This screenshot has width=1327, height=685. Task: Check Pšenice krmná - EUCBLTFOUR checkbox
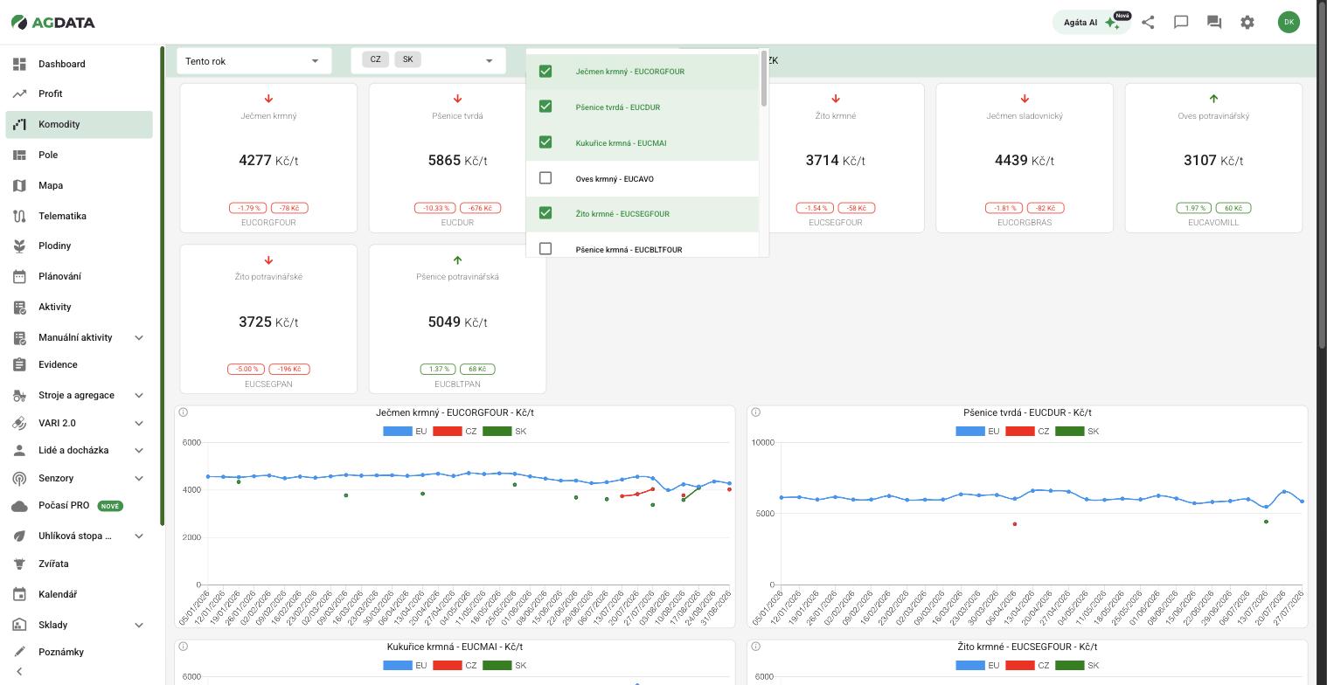pyautogui.click(x=545, y=249)
